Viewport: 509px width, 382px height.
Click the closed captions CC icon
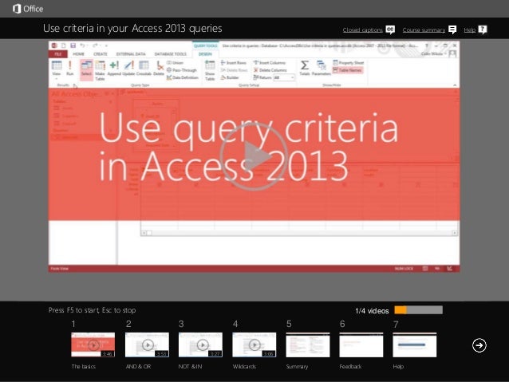390,30
